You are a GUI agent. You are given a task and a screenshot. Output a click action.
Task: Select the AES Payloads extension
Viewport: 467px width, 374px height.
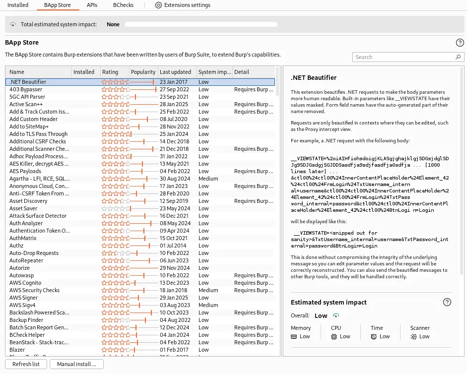tap(140, 171)
